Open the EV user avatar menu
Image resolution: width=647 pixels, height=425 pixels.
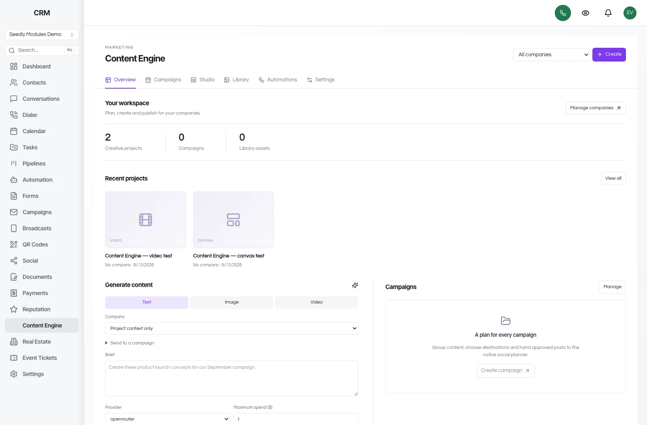point(630,13)
